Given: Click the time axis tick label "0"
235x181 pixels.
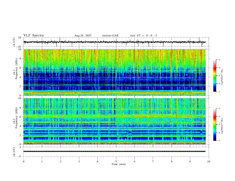Looking at the screenshot, I should pyautogui.click(x=23, y=161).
